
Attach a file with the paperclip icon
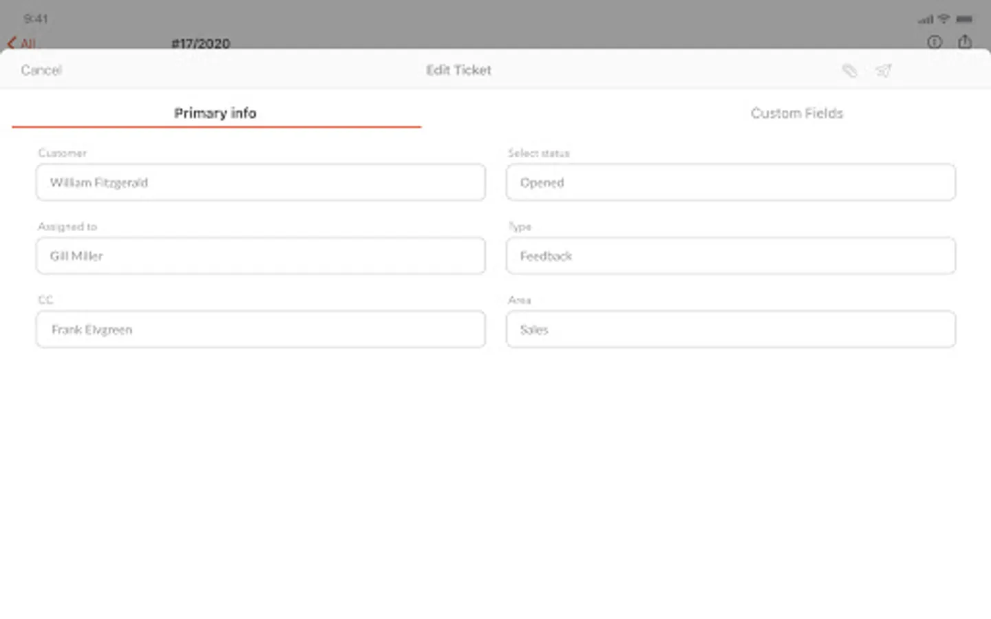pos(850,70)
